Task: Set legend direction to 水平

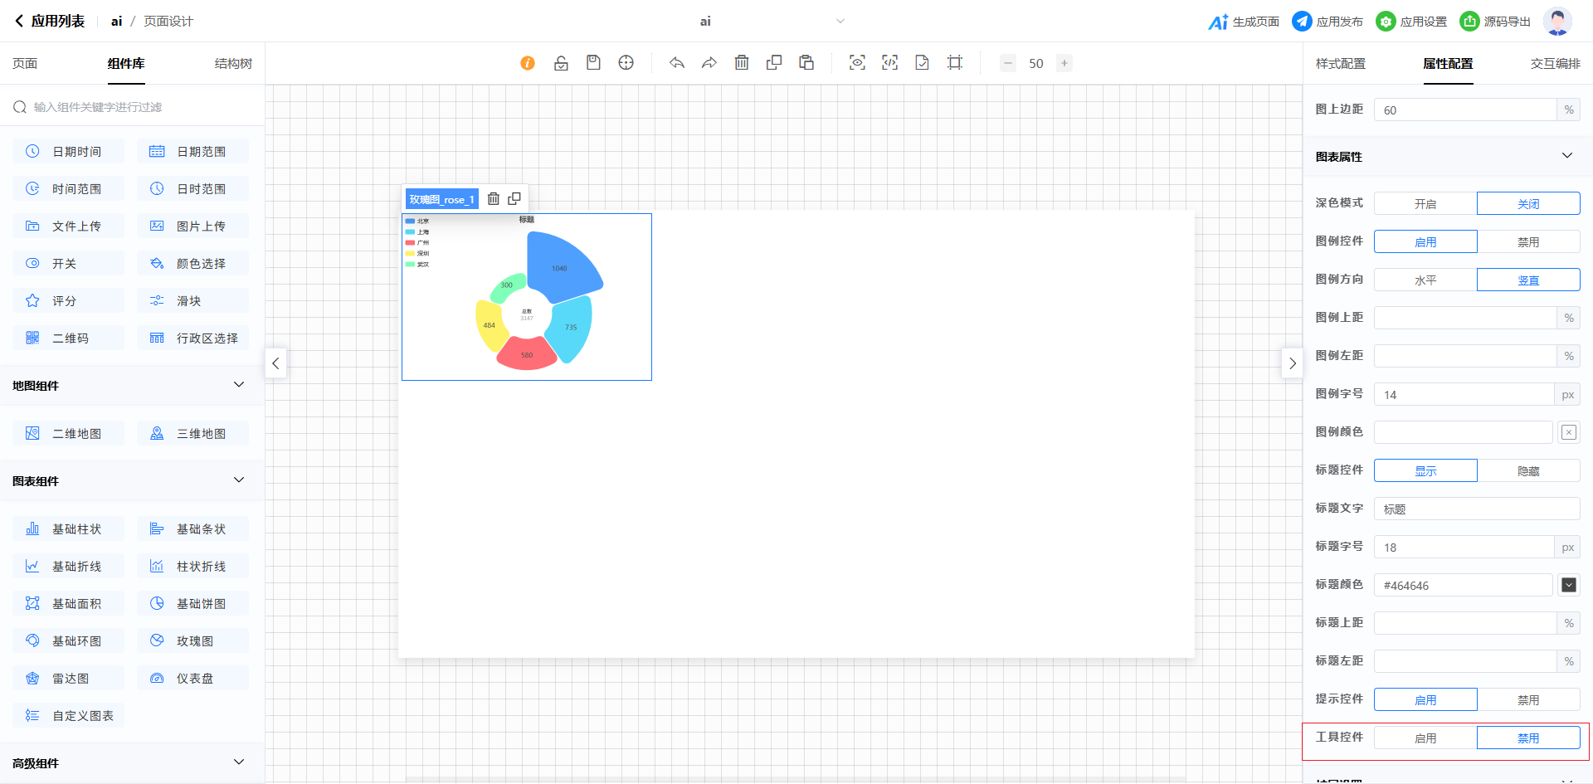Action: (x=1425, y=280)
